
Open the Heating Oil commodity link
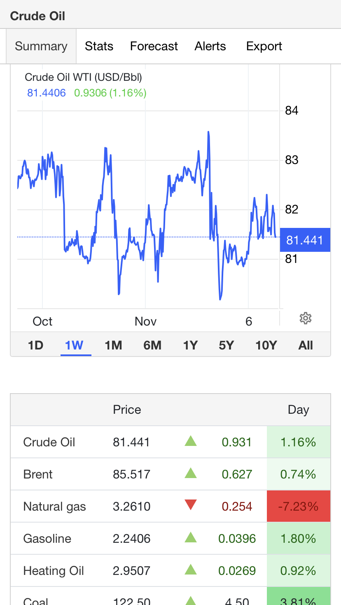tap(54, 571)
